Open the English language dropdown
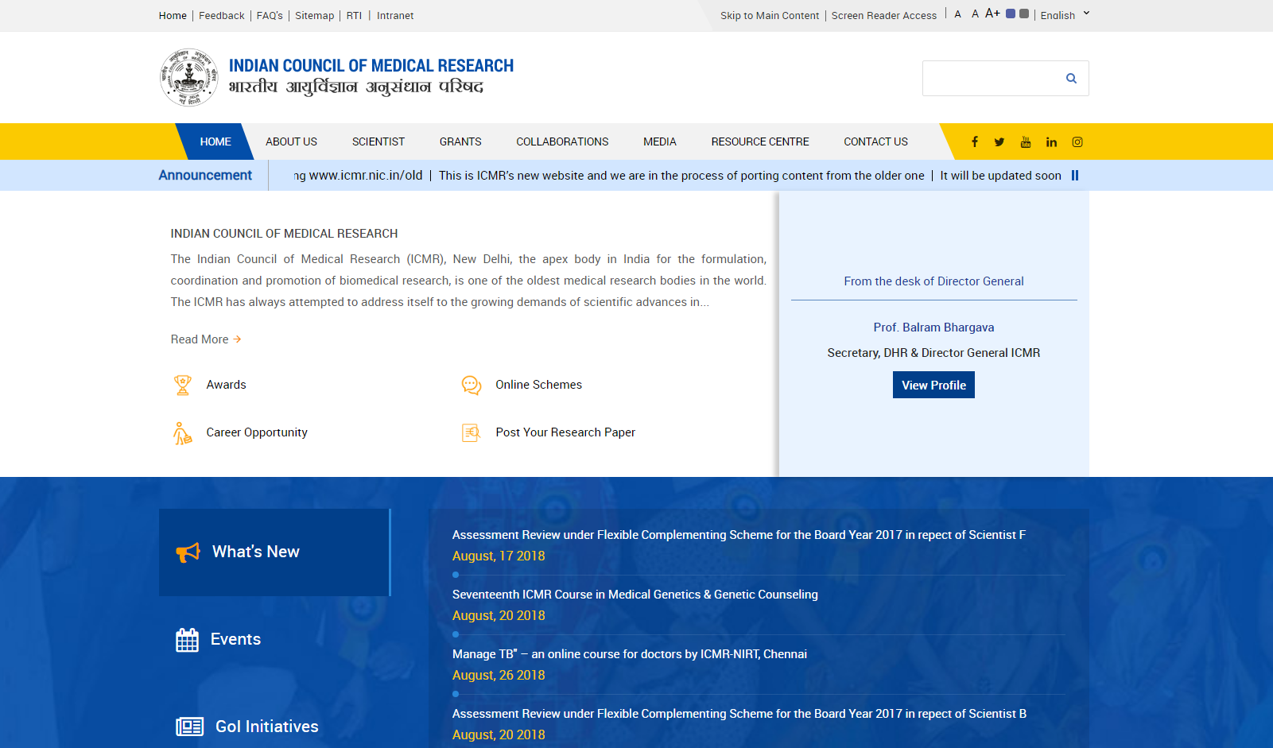 1065,15
